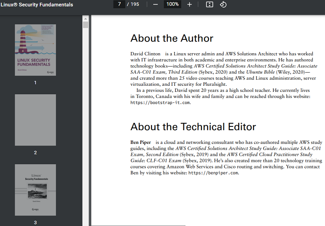The width and height of the screenshot is (325, 226).
Task: Click the horizontal scrollbar under the page
Action: (x=138, y=225)
